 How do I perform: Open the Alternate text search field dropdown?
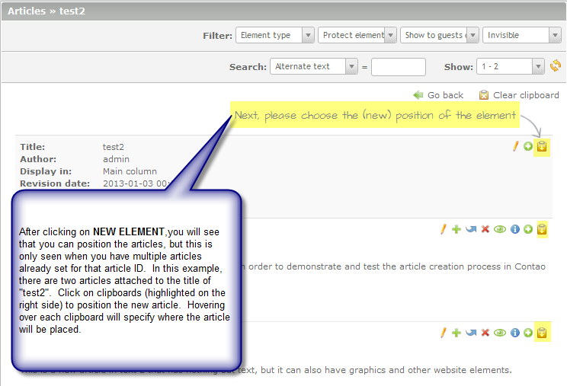[314, 66]
